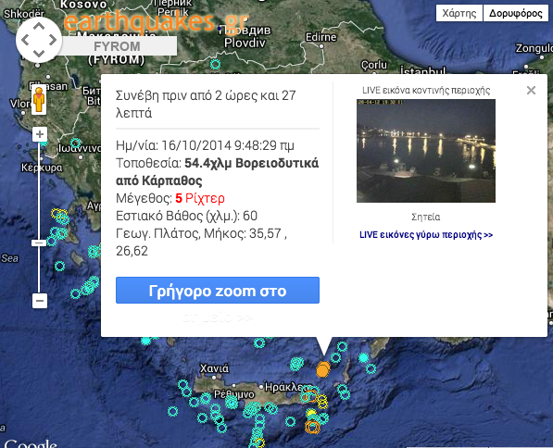The width and height of the screenshot is (553, 448).
Task: Zoom in with the plus button
Action: pyautogui.click(x=40, y=134)
